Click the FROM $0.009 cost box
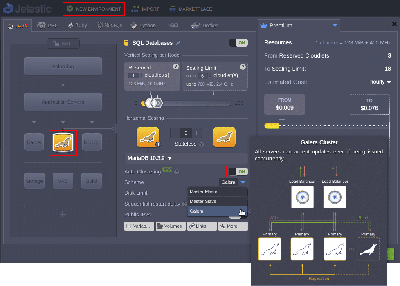This screenshot has width=400, height=286. pyautogui.click(x=285, y=104)
